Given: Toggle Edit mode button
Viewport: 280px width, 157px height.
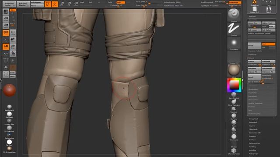Looking at the screenshot, I should pyautogui.click(x=48, y=4).
